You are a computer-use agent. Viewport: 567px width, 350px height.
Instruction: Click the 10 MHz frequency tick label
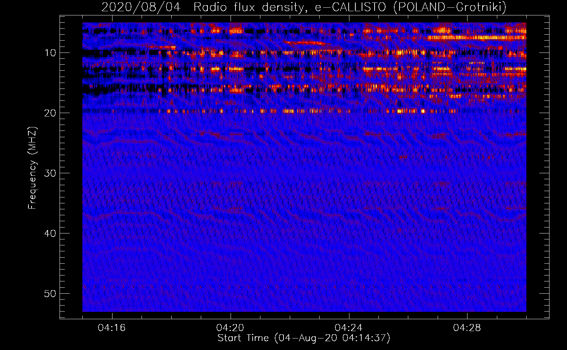coord(50,53)
